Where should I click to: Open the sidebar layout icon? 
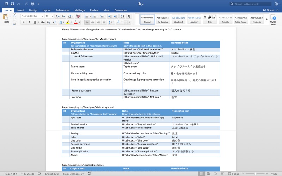[6, 4]
